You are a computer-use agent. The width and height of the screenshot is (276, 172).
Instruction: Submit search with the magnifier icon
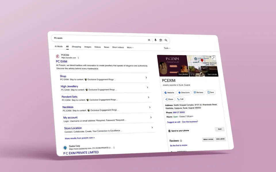[166, 40]
